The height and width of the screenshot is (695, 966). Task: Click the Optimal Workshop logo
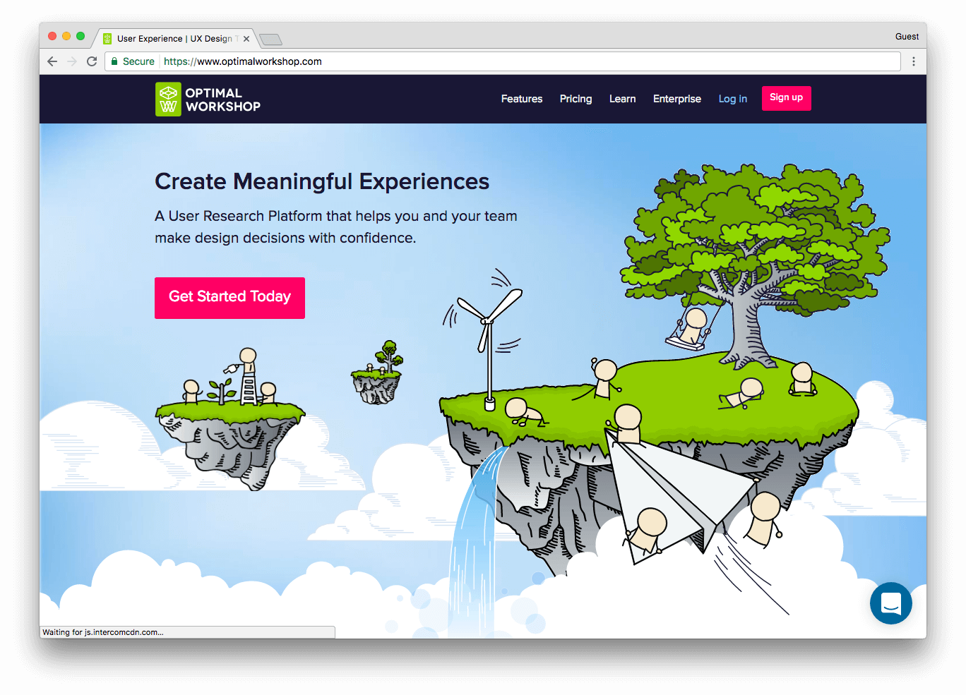pos(208,99)
